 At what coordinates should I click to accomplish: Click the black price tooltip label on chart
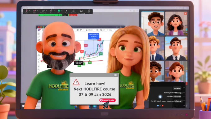click(79, 63)
